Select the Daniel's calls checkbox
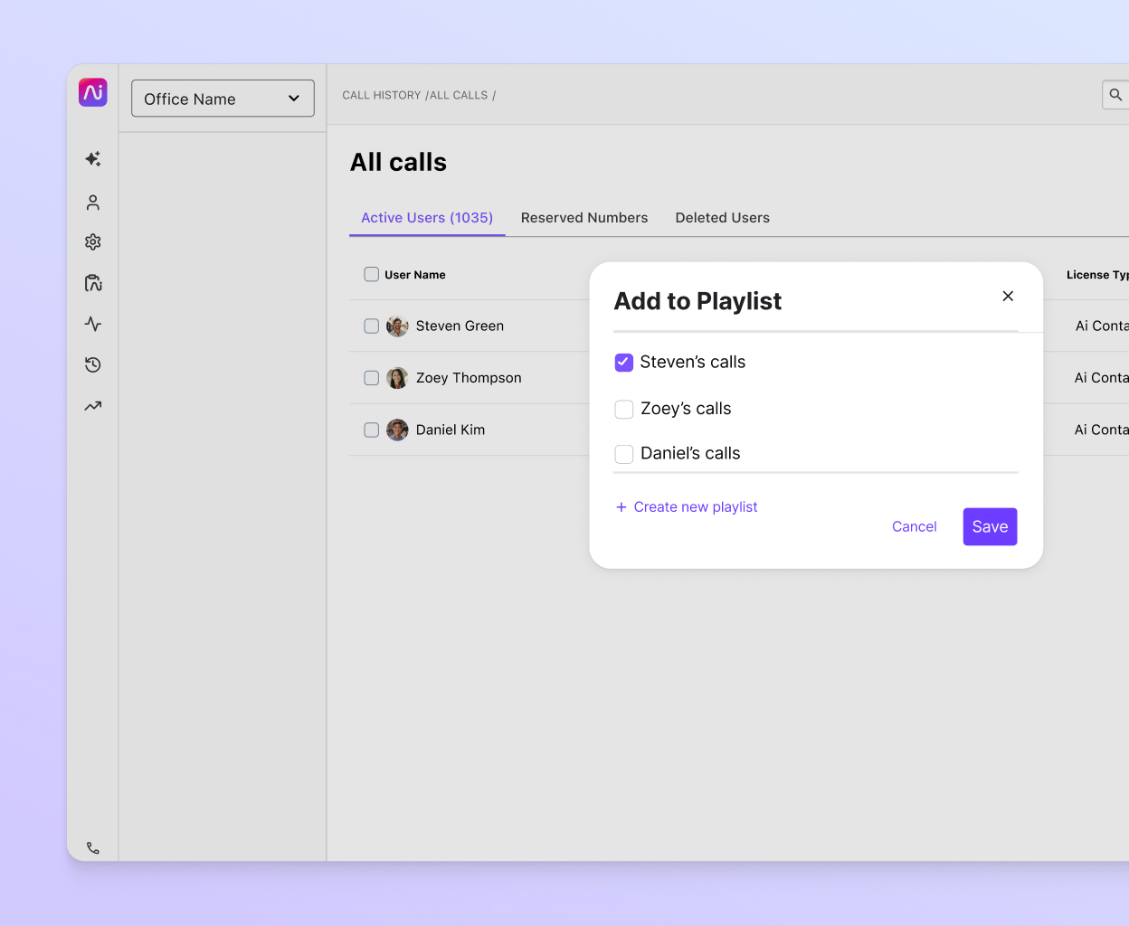This screenshot has width=1129, height=926. [x=623, y=454]
